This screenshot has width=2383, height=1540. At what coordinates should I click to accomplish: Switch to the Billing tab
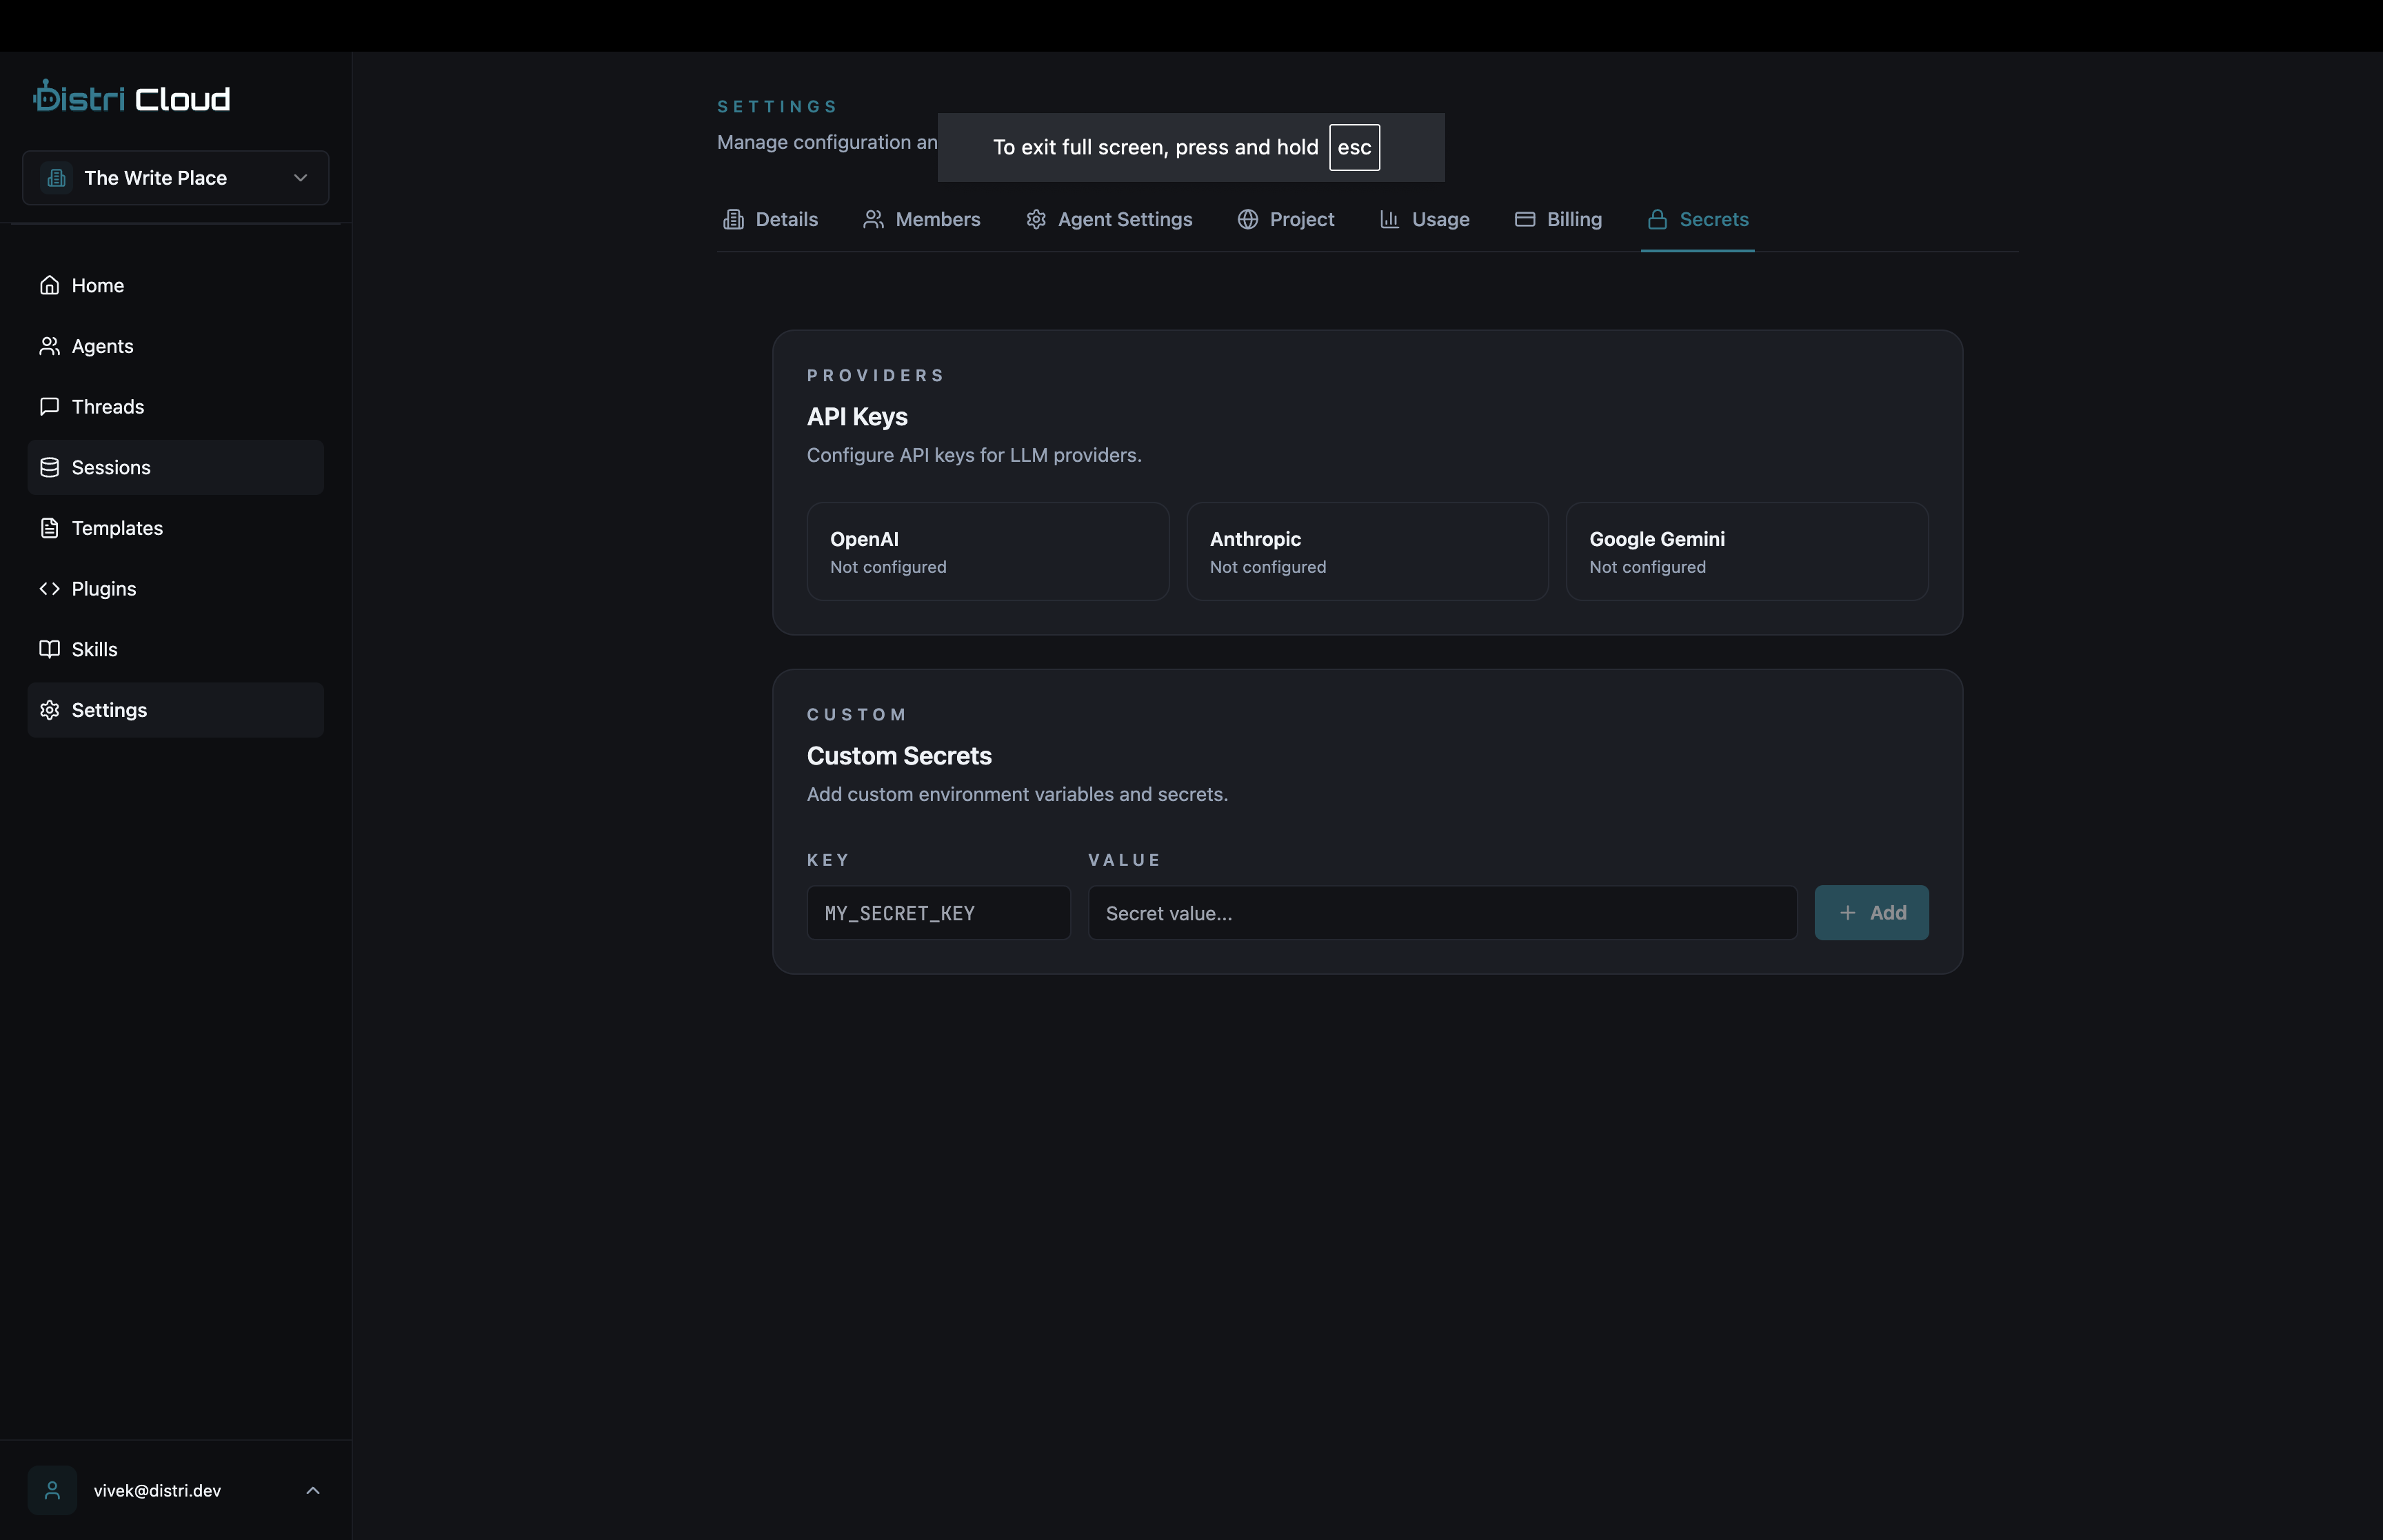[1558, 219]
